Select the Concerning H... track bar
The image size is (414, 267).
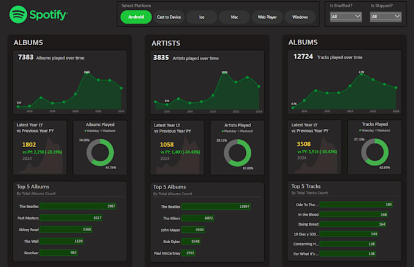point(348,244)
